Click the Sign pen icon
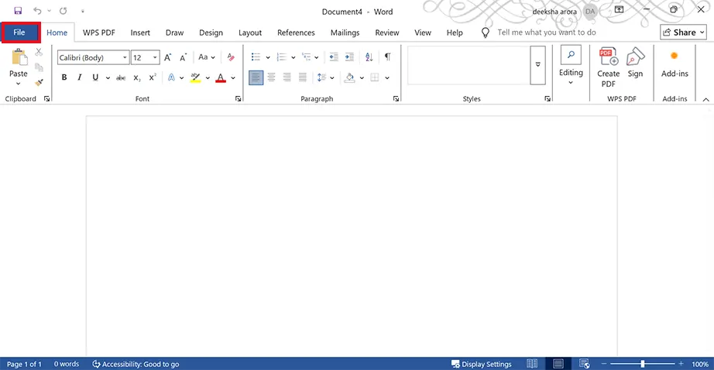This screenshot has height=370, width=714. (x=635, y=63)
